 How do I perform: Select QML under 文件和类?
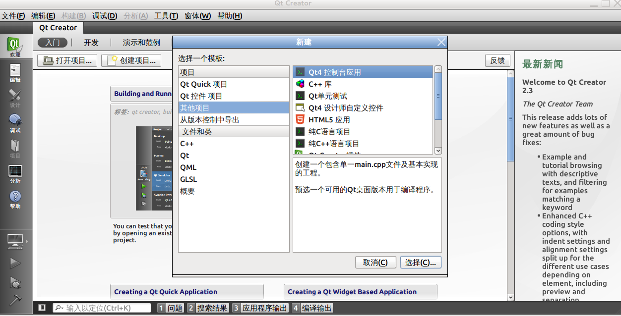pyautogui.click(x=234, y=167)
